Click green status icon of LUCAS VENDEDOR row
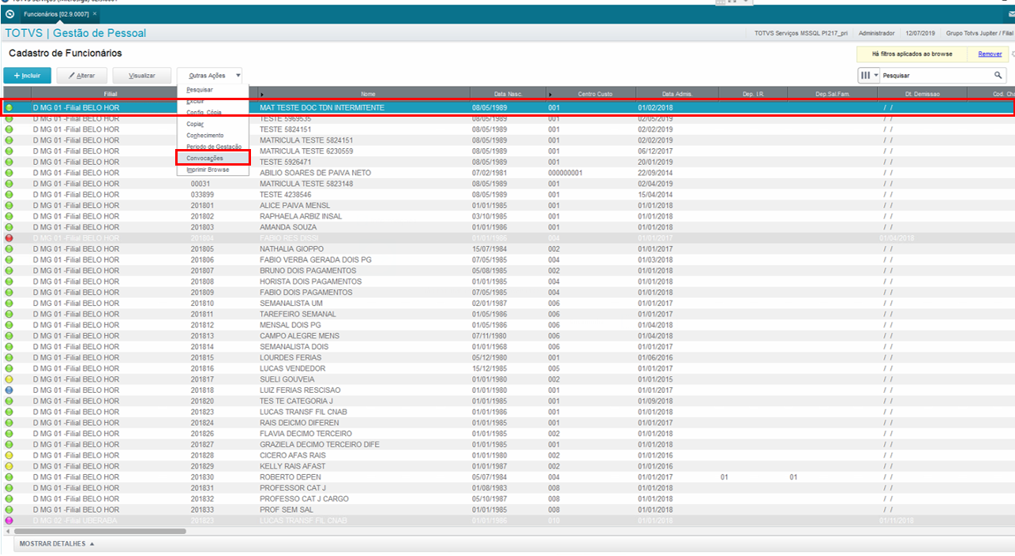Viewport: 1015px width, 556px height. pos(9,368)
